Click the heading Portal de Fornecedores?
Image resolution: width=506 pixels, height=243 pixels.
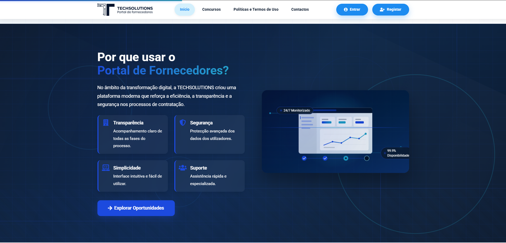(x=163, y=70)
